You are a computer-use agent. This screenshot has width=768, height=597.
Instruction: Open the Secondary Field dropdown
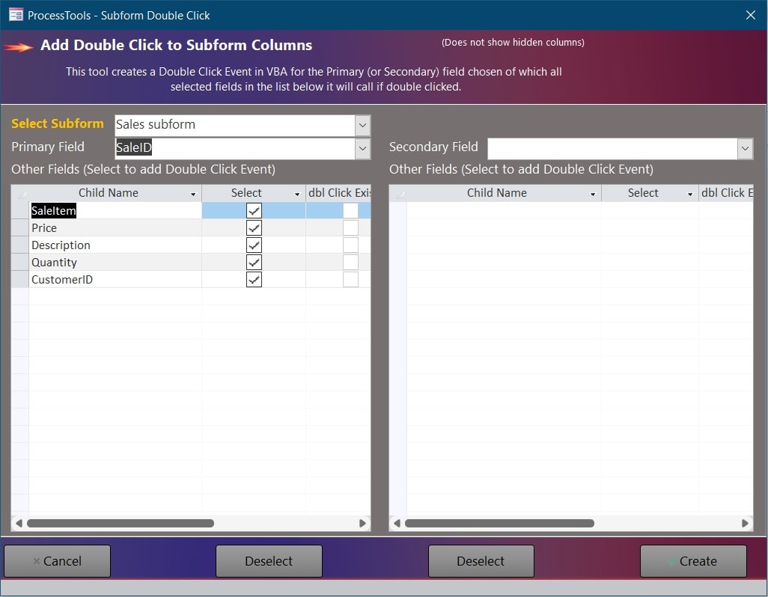click(x=745, y=148)
